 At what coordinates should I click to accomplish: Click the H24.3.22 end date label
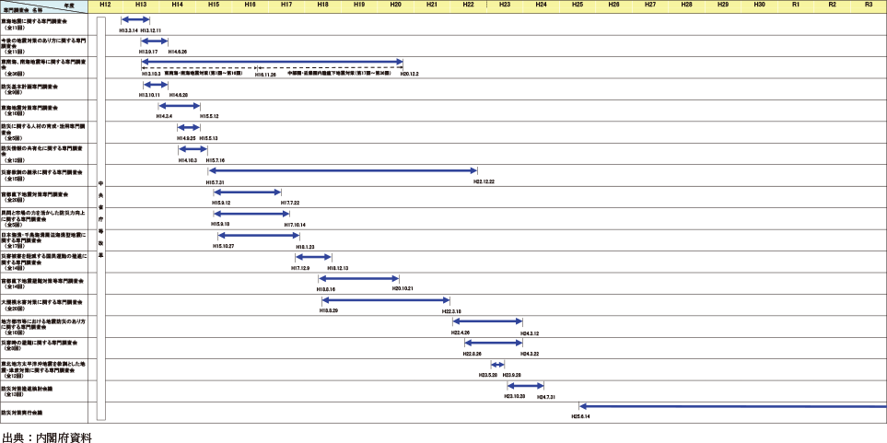click(530, 355)
